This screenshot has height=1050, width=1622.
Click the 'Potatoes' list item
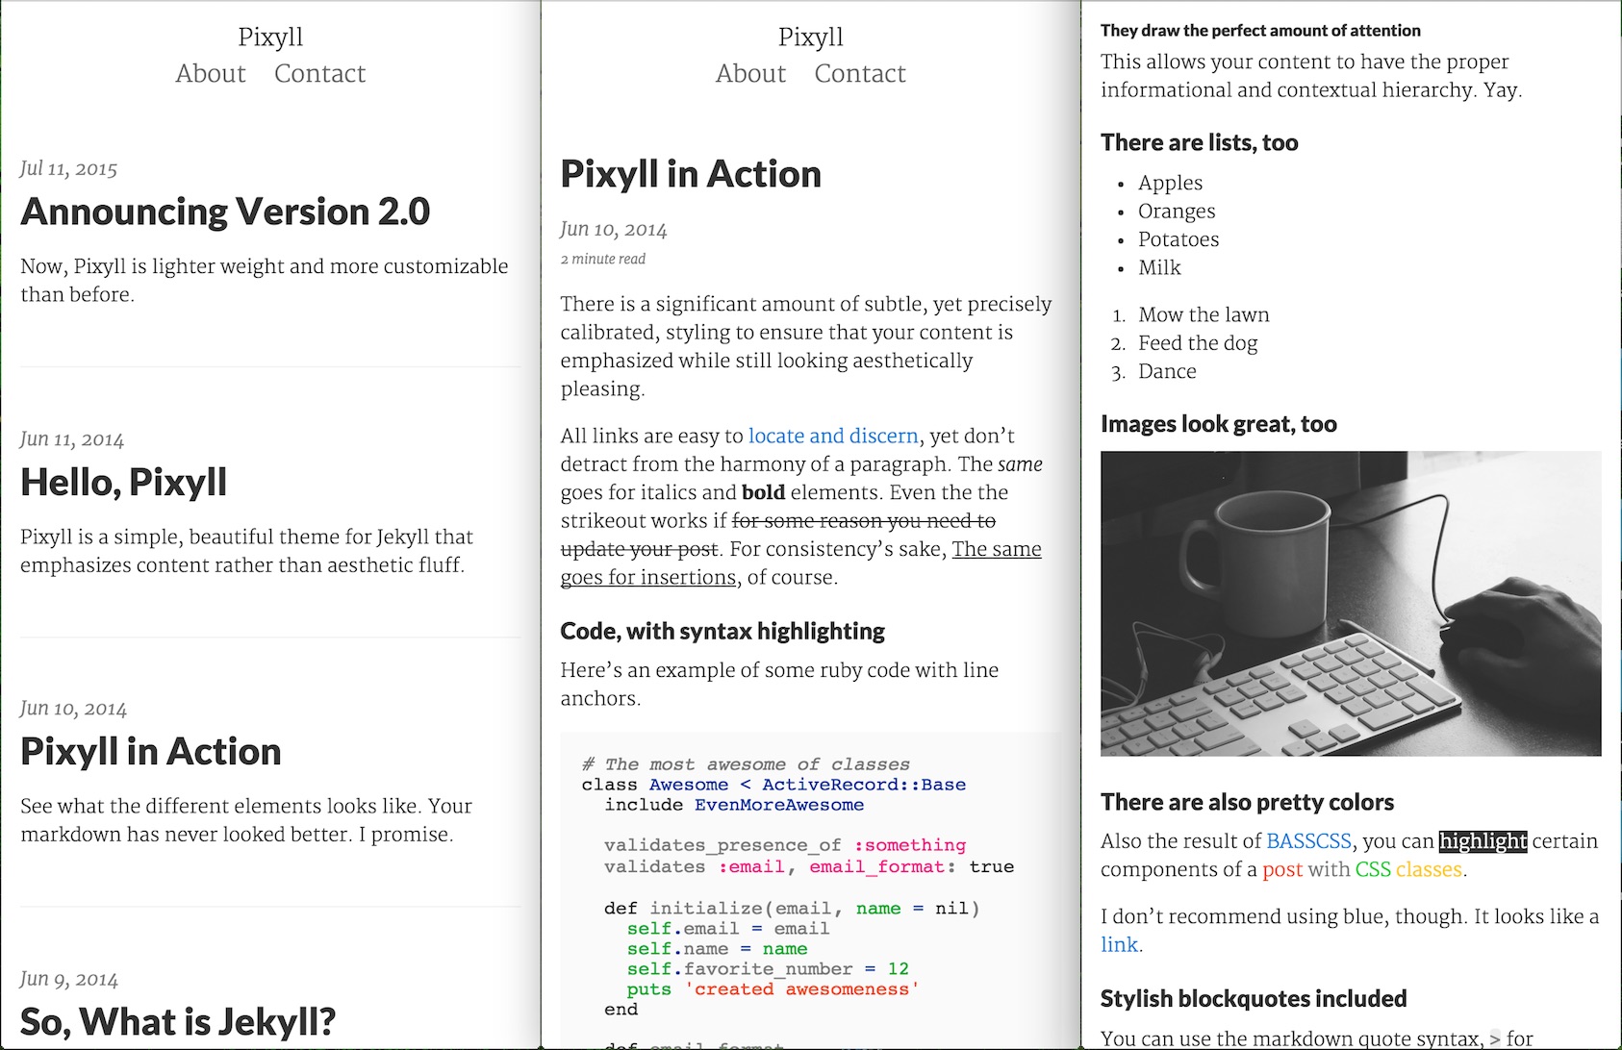tap(1178, 238)
